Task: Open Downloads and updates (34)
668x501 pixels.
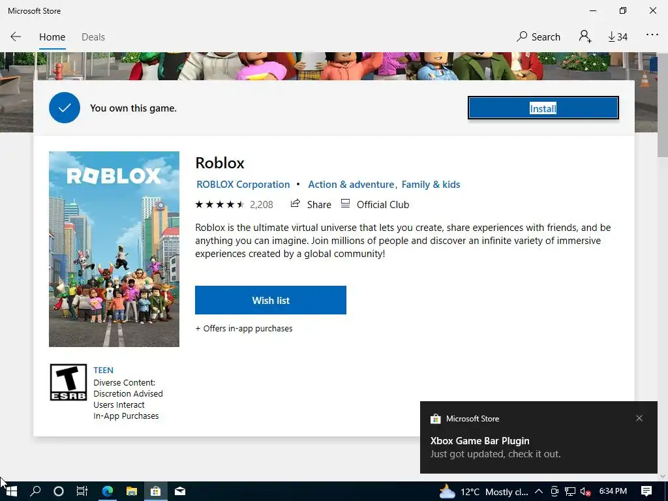Action: coord(618,37)
